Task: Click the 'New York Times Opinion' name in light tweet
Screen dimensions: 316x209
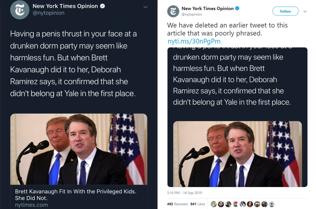Action: [x=207, y=8]
